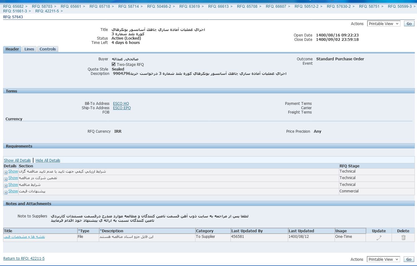The height and width of the screenshot is (266, 417).
Task: Open breadcrumb RFQ: 58751
Action: click(x=369, y=6)
